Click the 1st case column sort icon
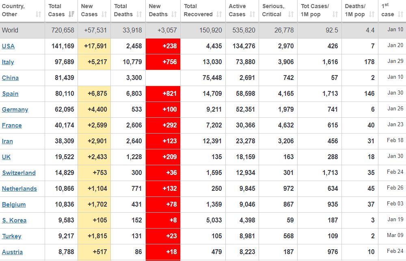This screenshot has width=406, height=261. coord(400,14)
